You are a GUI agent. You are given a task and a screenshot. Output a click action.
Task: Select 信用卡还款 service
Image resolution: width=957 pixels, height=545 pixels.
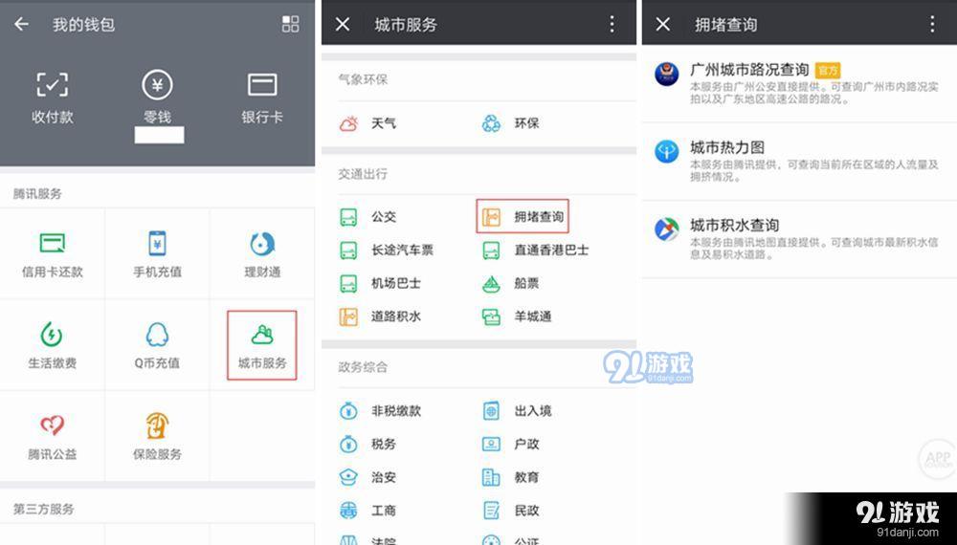53,254
